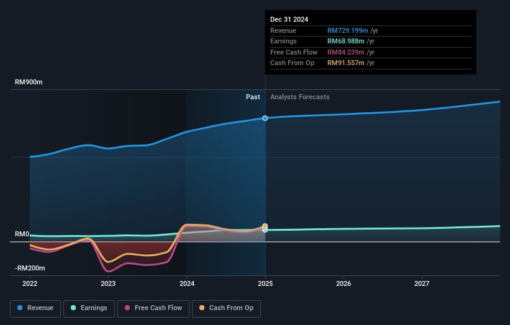The image size is (510, 325).
Task: Select the Analysts Forecasts section label
Action: (x=299, y=97)
